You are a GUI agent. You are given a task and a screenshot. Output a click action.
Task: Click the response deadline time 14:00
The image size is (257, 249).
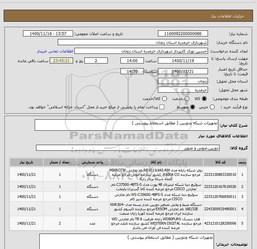coord(132,60)
